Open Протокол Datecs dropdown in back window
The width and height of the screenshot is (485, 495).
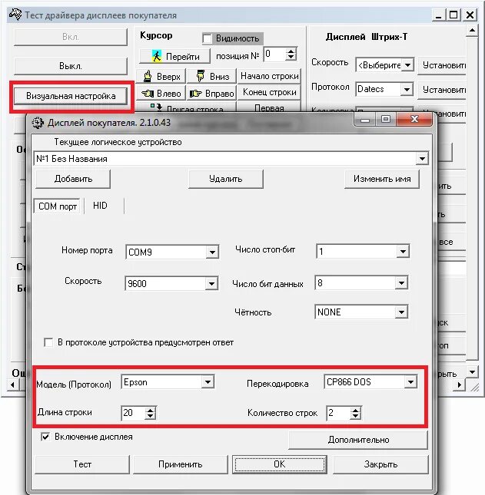coord(407,89)
